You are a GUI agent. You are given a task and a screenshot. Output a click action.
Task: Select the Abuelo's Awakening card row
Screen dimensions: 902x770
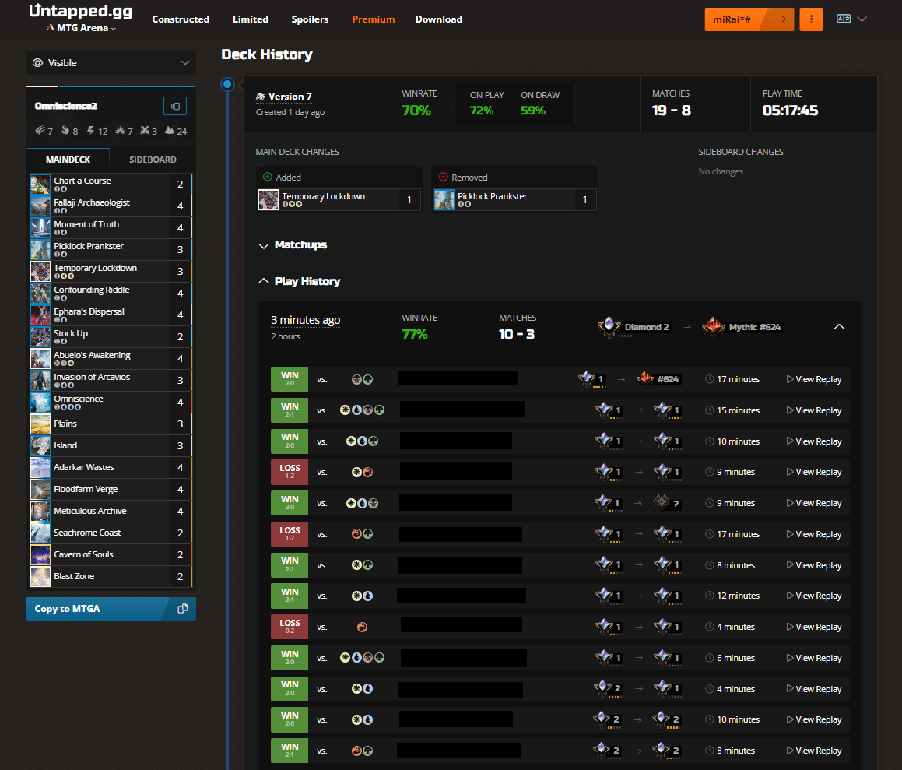tap(111, 358)
